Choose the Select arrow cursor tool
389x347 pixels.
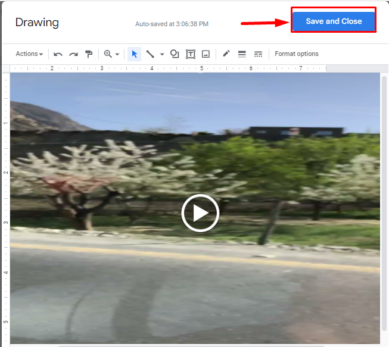pyautogui.click(x=134, y=54)
